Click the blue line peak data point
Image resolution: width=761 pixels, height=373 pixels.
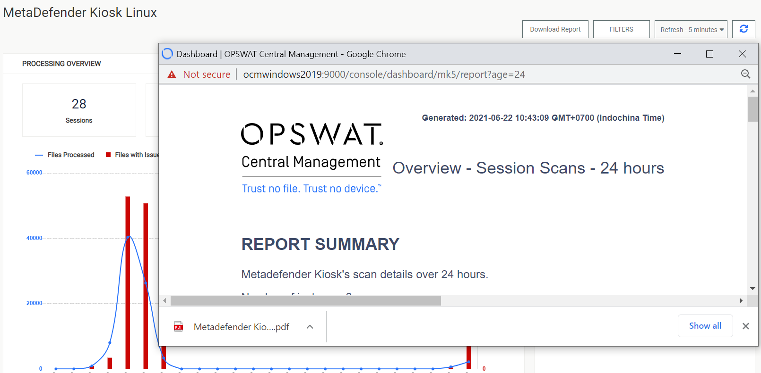[128, 237]
